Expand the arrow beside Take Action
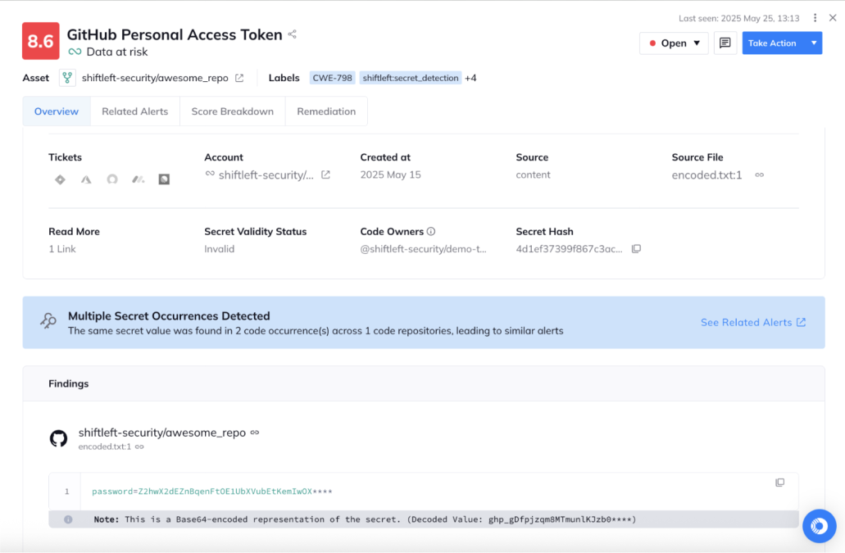 pos(814,43)
